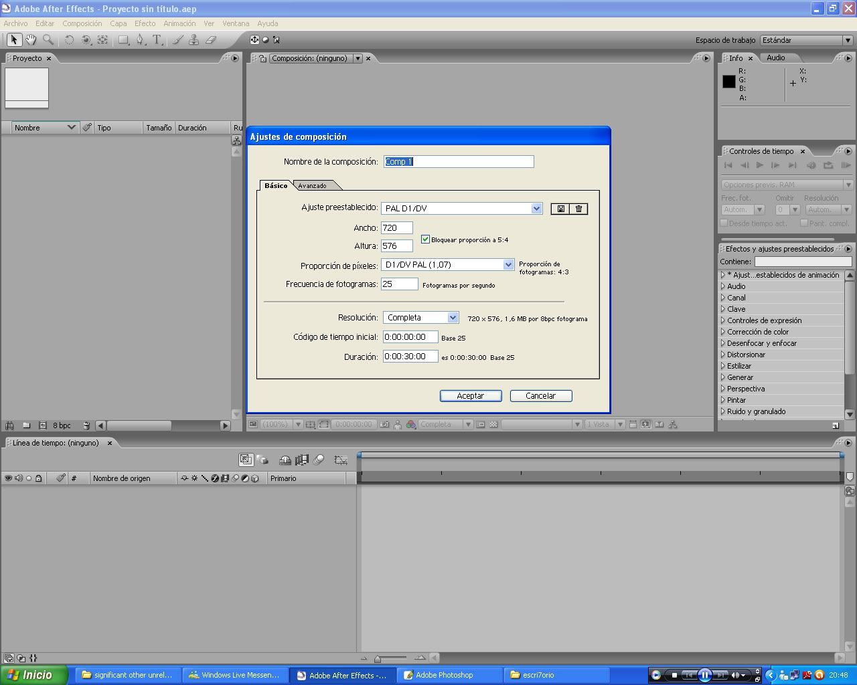The height and width of the screenshot is (685, 857).
Task: Select the Rotation tool
Action: pyautogui.click(x=69, y=40)
